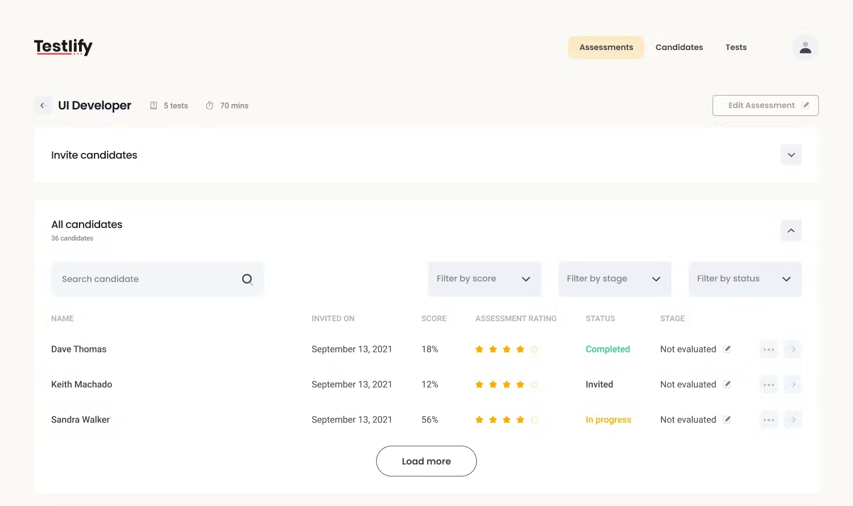
Task: Click the Edit Assessment button
Action: [765, 106]
